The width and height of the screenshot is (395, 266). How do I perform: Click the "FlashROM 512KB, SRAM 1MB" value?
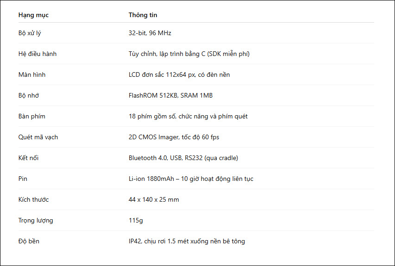(170, 95)
